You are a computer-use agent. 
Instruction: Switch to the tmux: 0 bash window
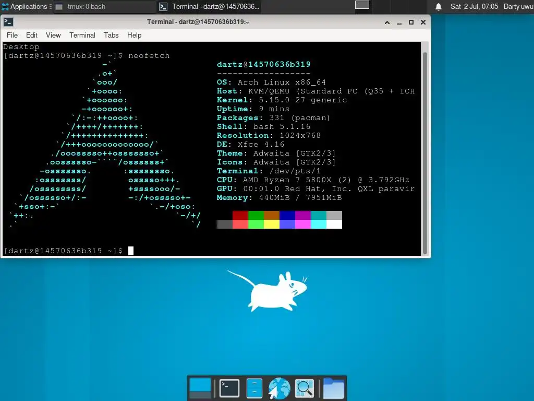click(104, 6)
